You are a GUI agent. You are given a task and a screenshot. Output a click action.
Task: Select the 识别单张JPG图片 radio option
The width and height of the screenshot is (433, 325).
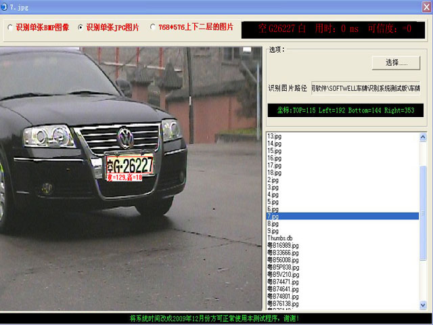tap(81, 28)
